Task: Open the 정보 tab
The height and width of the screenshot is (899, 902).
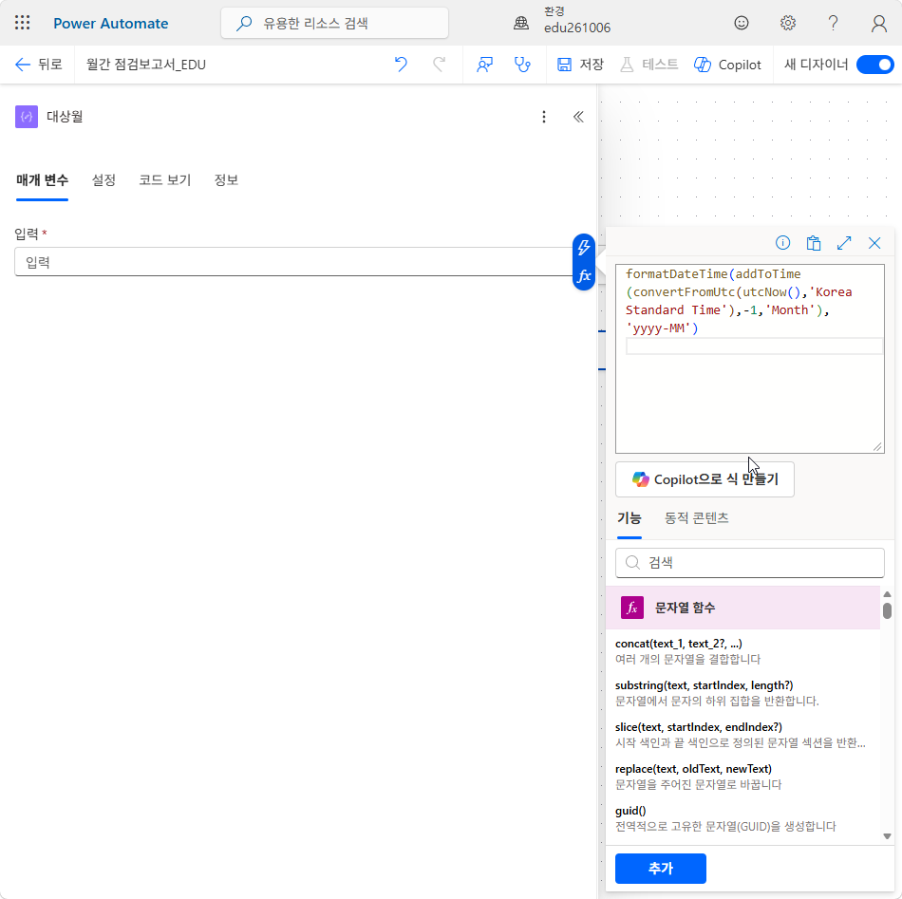Action: (x=226, y=180)
